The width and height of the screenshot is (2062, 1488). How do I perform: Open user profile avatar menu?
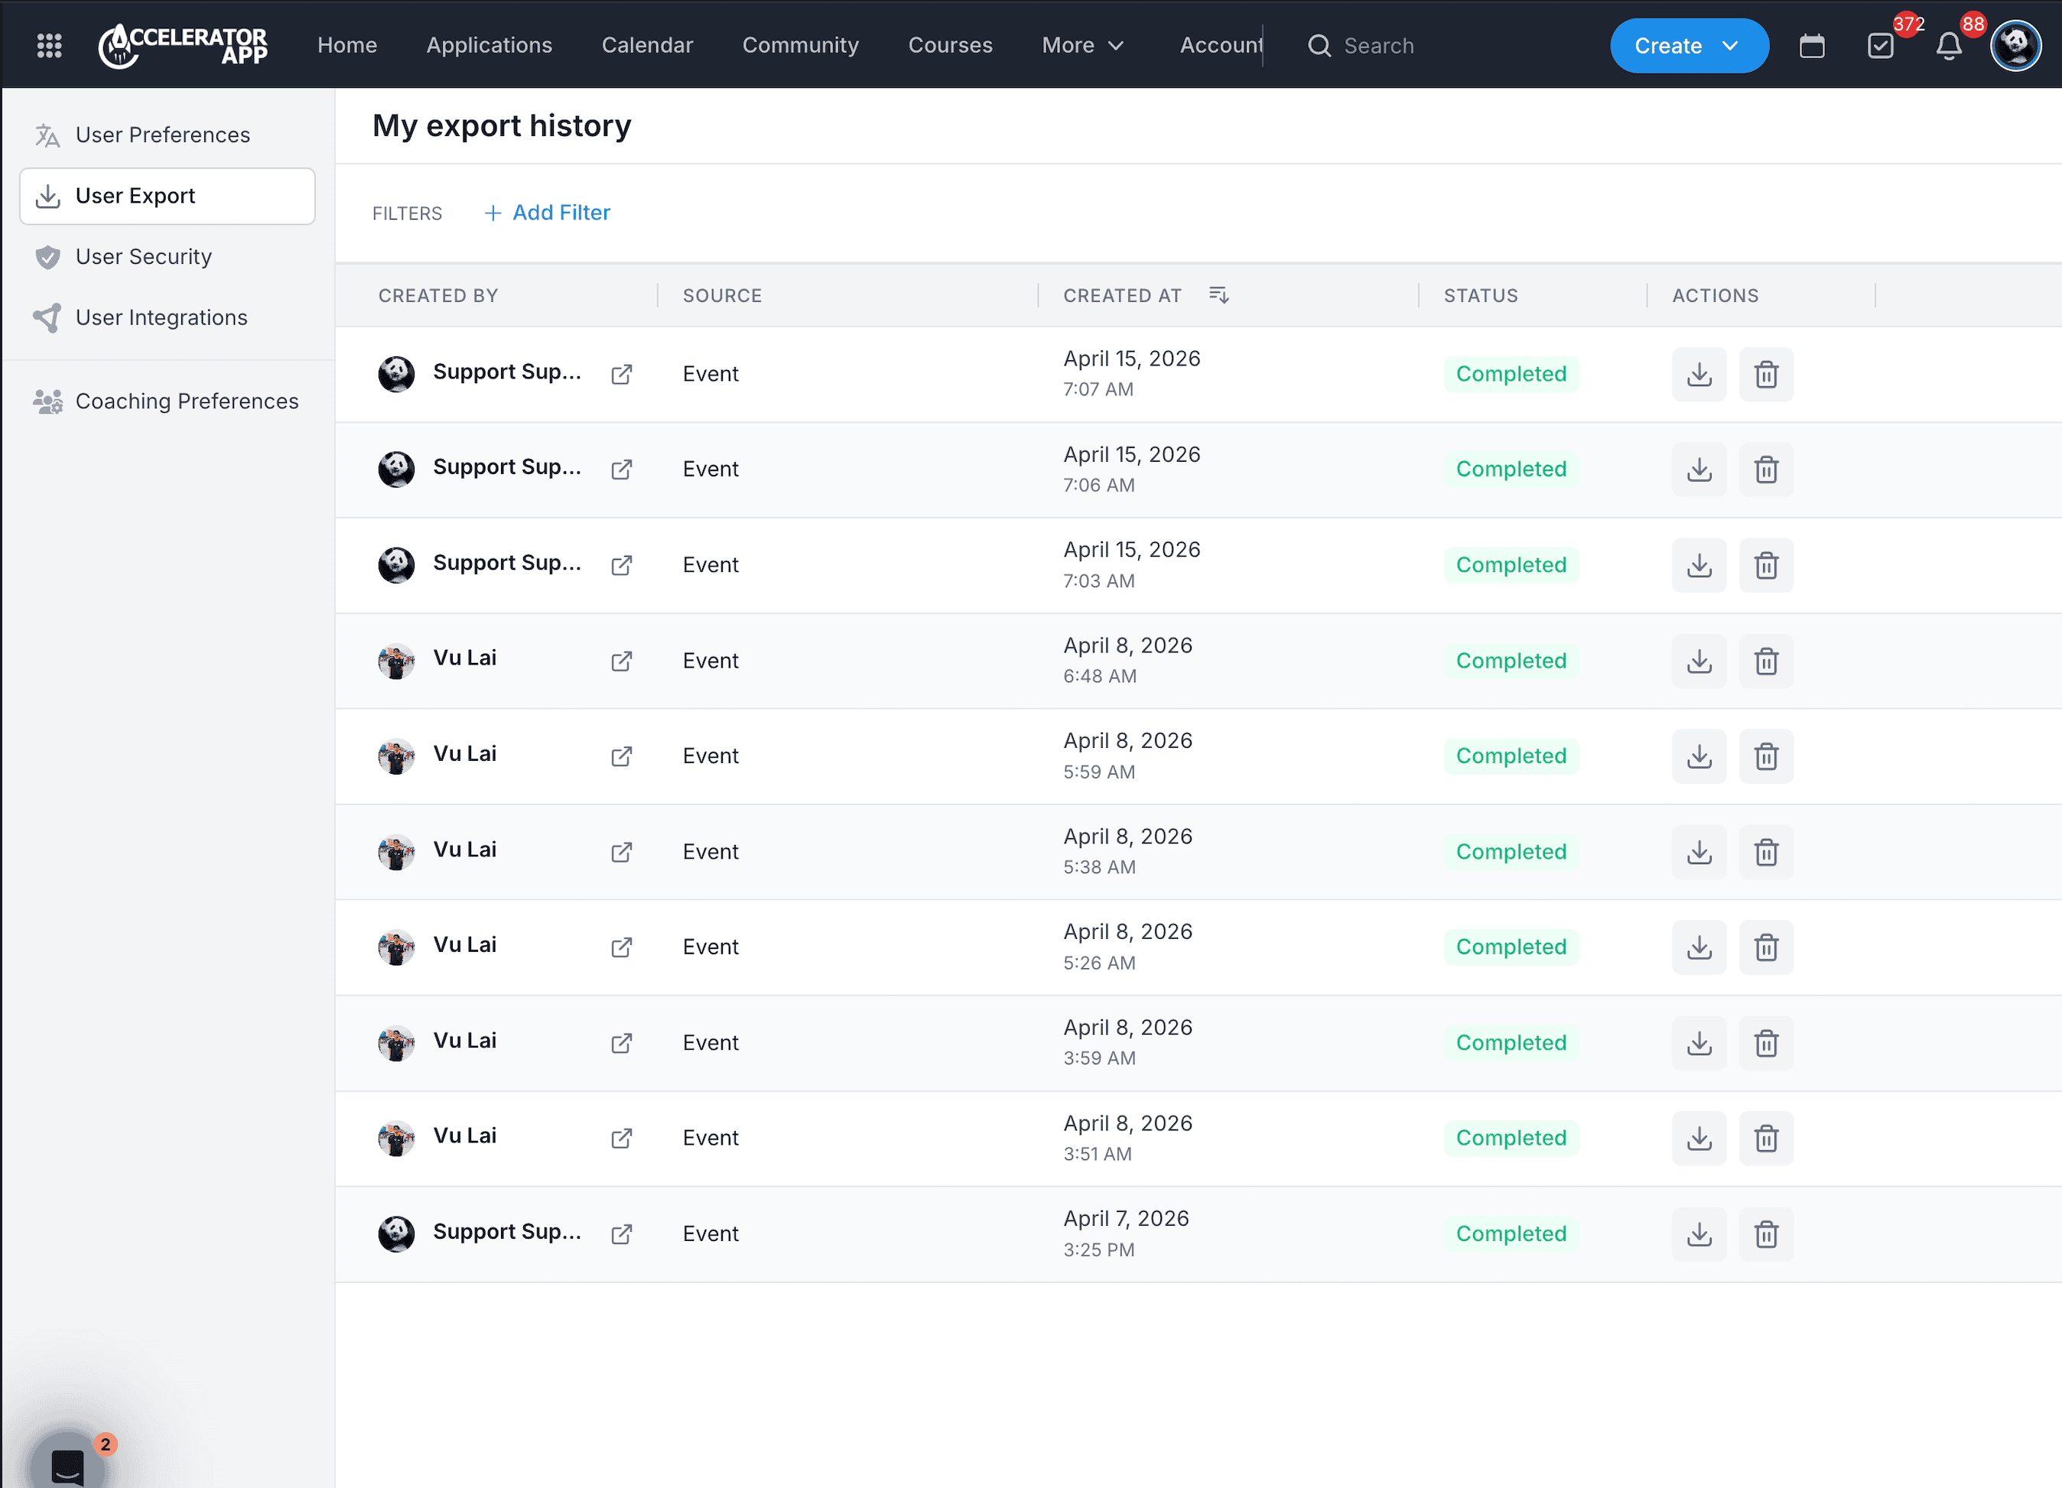click(x=2015, y=45)
